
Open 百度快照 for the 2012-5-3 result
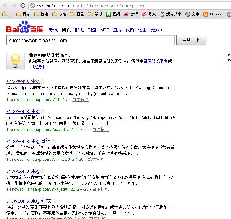click(x=81, y=100)
